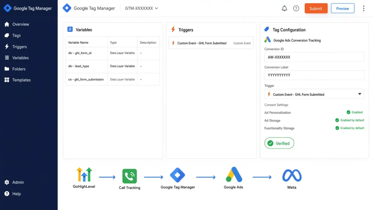Click the Conversion Label input field
This screenshot has width=374, height=210.
click(x=314, y=75)
